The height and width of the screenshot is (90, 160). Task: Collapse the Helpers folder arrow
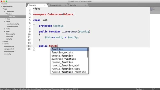click(6, 14)
